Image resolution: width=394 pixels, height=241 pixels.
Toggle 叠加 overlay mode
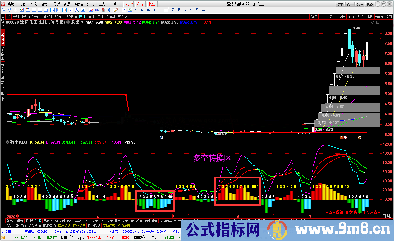pyautogui.click(x=323, y=16)
